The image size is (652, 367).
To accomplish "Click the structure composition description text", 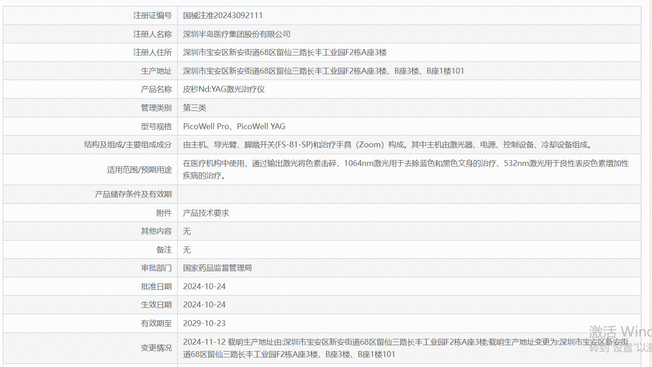I will pyautogui.click(x=388, y=145).
